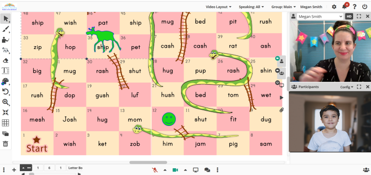Click the app logo in top-left
The image size is (371, 175).
coord(9,7)
